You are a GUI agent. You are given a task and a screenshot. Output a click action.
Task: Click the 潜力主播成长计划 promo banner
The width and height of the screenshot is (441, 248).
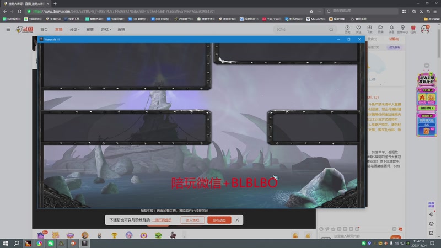coord(427,79)
